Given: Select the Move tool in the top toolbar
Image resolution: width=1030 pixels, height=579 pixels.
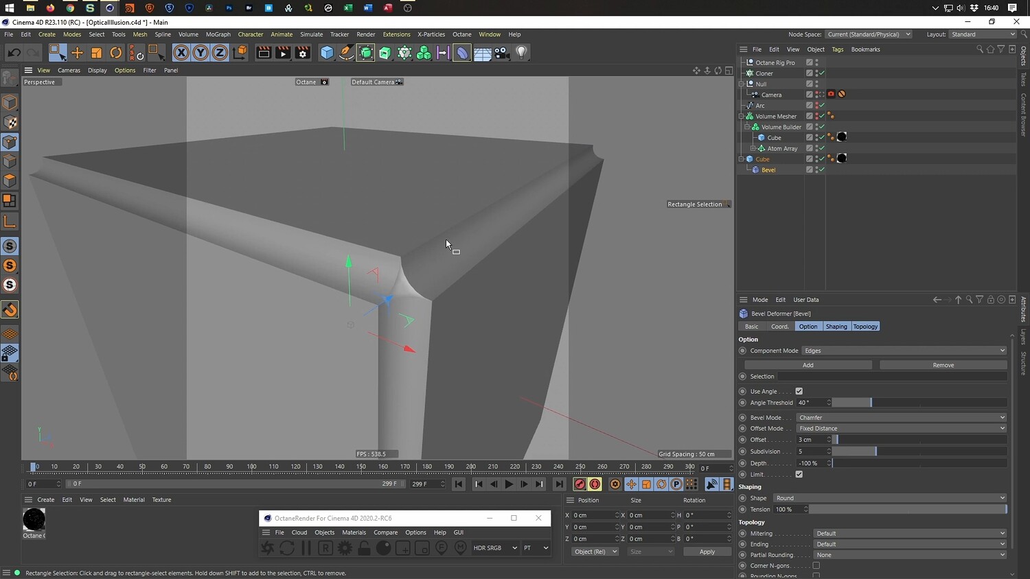Looking at the screenshot, I should coord(77,53).
